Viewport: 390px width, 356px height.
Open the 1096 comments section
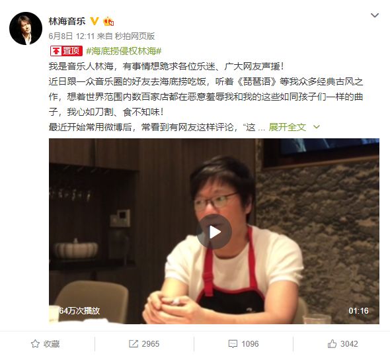click(243, 344)
